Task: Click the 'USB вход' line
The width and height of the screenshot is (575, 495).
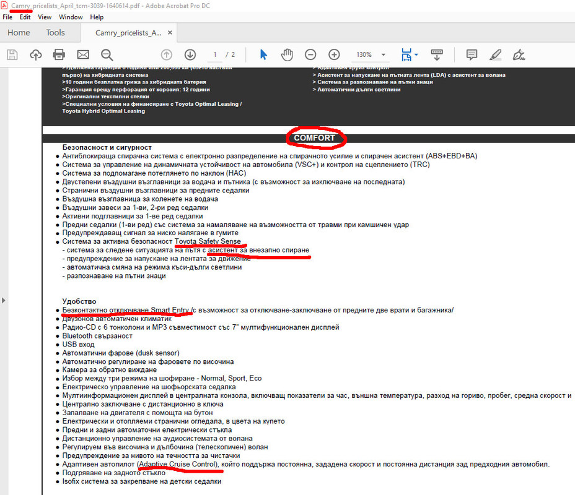Action: point(78,345)
